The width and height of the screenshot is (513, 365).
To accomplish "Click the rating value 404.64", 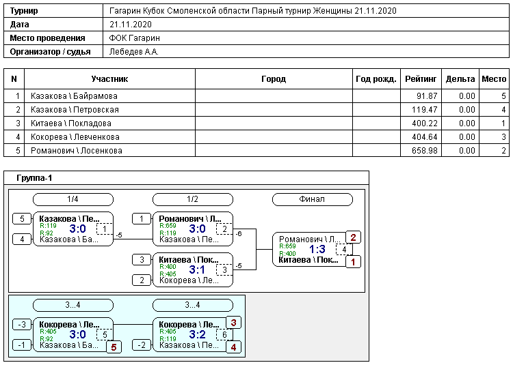I will coord(421,137).
